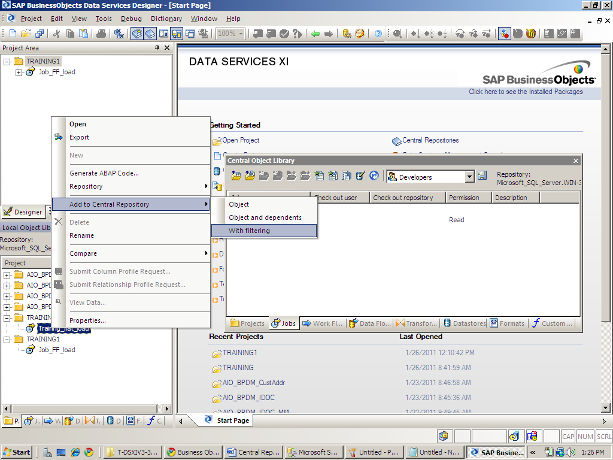
Task: Switch to Datastores tab in Central Object Library
Action: [x=465, y=323]
